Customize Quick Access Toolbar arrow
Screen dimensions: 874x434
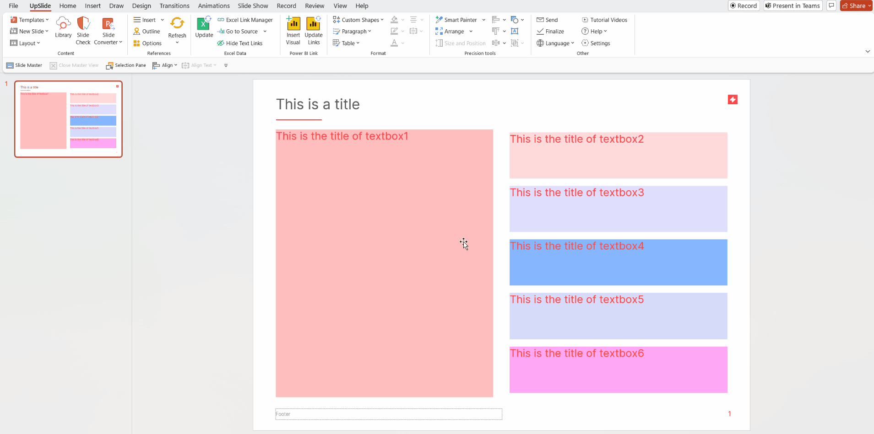(226, 65)
